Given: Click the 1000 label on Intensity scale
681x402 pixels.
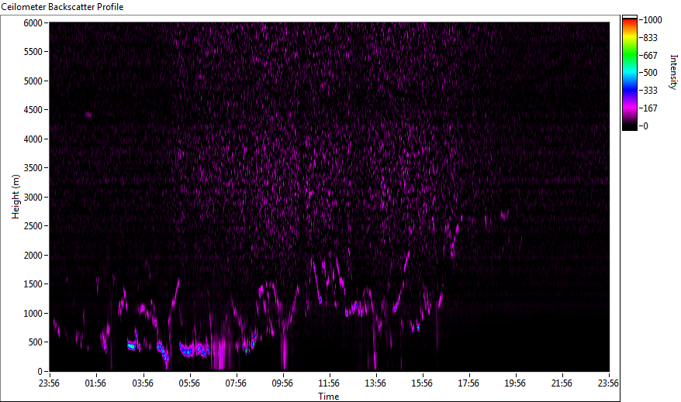Looking at the screenshot, I should pos(653,20).
